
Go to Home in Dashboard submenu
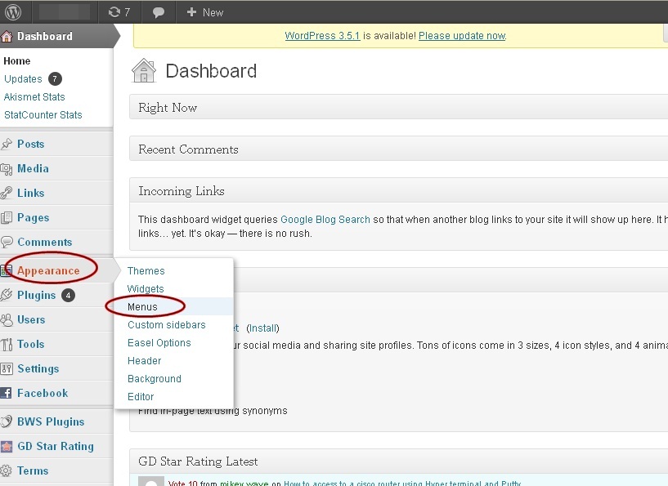click(x=17, y=61)
